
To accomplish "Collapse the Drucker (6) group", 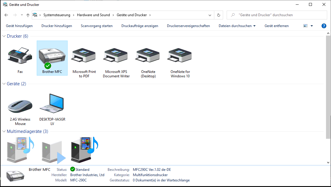I will click(x=4, y=36).
